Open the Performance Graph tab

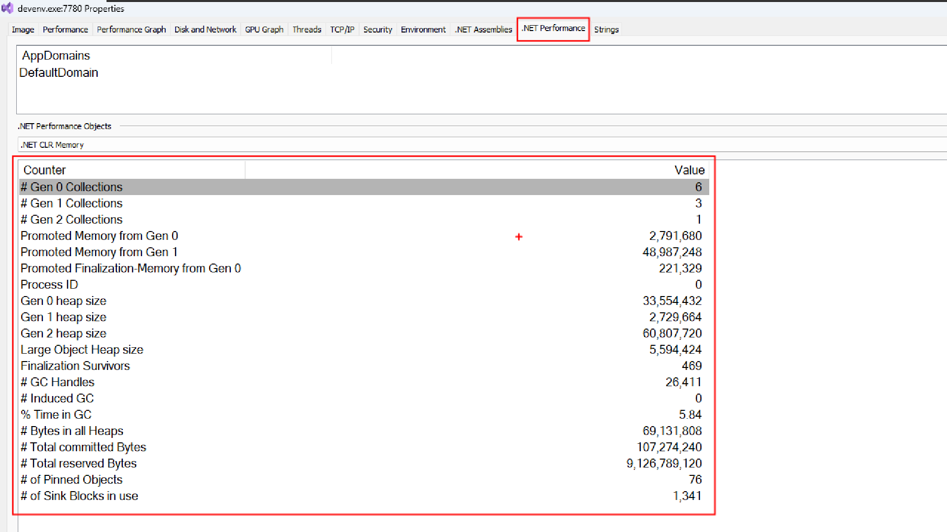(x=131, y=30)
